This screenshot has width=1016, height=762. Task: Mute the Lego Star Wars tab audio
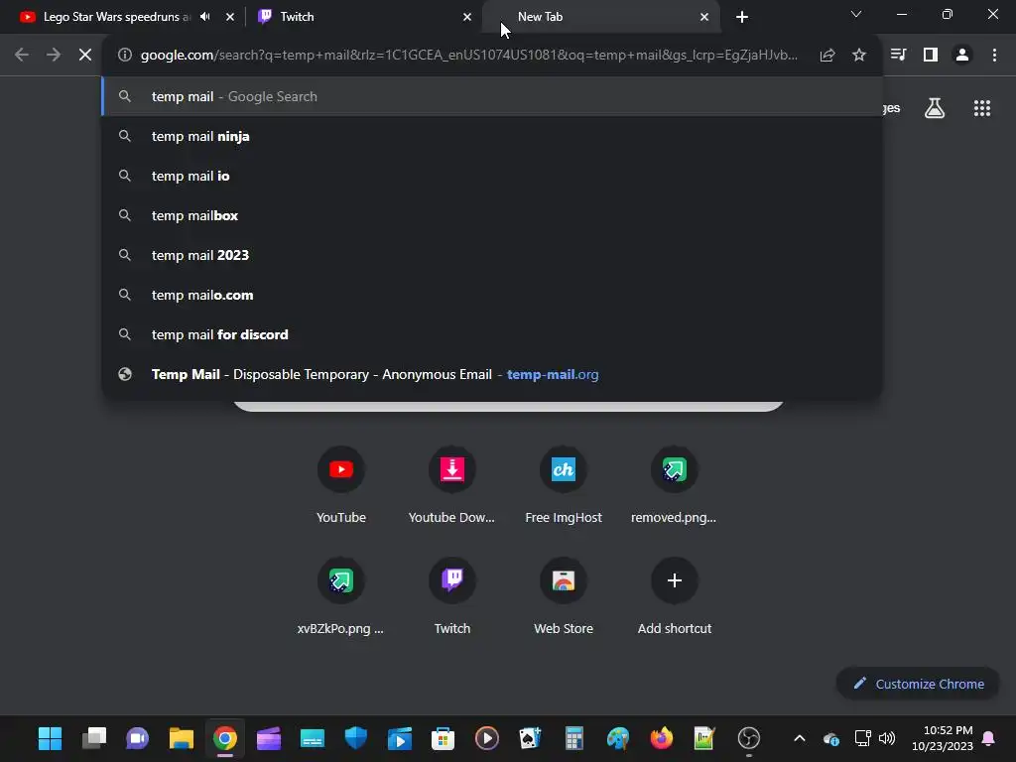tap(205, 17)
